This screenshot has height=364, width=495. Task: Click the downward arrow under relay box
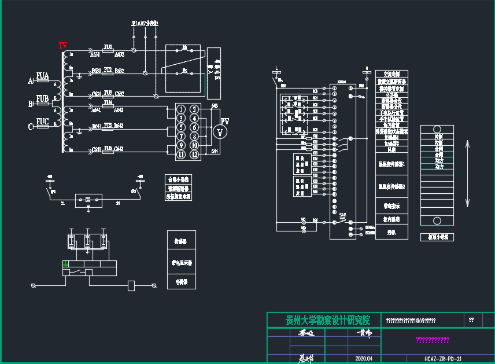click(88, 209)
